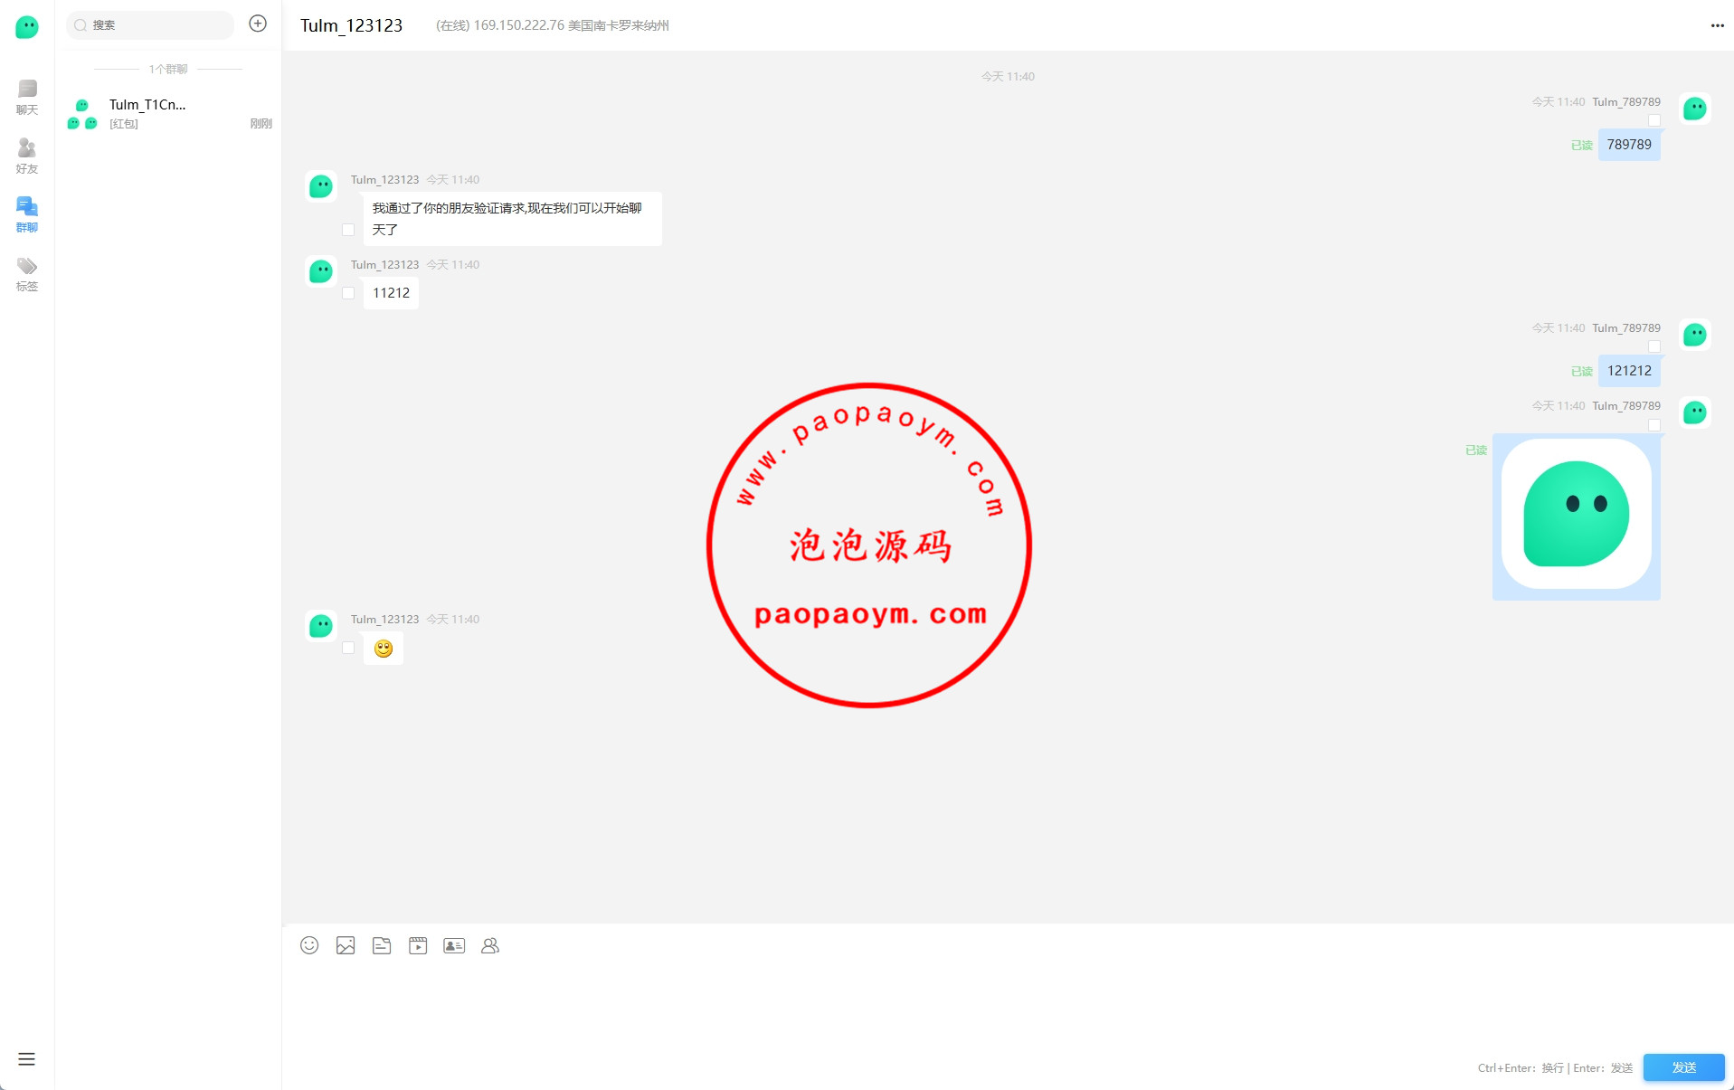The image size is (1734, 1090).
Task: Open the hamburger menu at bottom left
Action: click(x=26, y=1059)
